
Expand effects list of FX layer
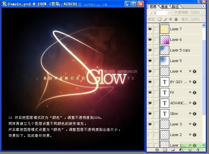click(x=190, y=92)
